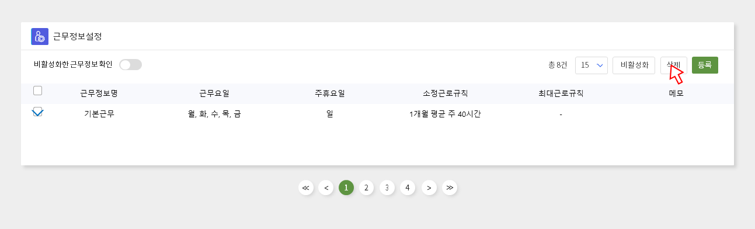Click the 근무정보명 column header

coord(99,93)
